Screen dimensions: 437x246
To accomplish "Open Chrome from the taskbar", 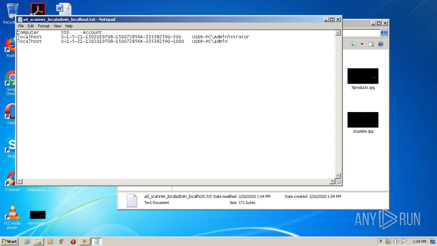I will pos(61,242).
